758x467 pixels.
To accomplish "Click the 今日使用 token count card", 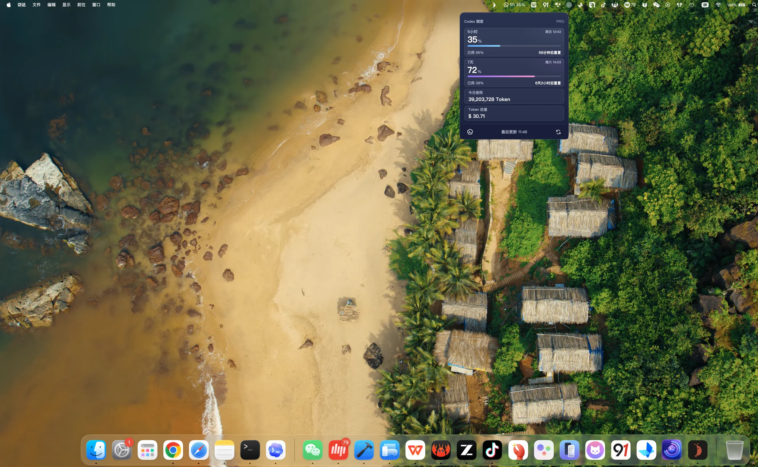I will (x=514, y=96).
